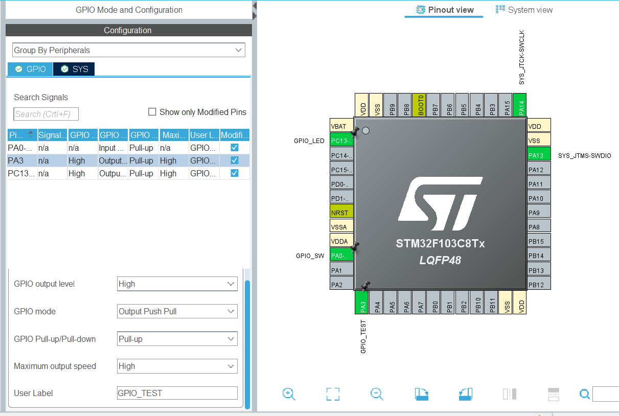Click the PA4 pin
619x416 pixels.
376,302
